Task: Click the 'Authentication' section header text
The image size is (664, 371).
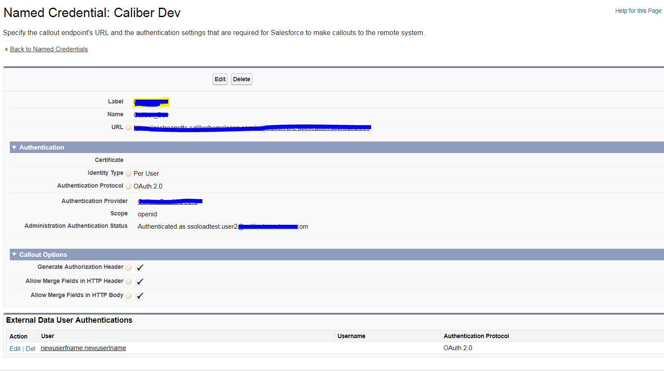Action: click(x=42, y=147)
